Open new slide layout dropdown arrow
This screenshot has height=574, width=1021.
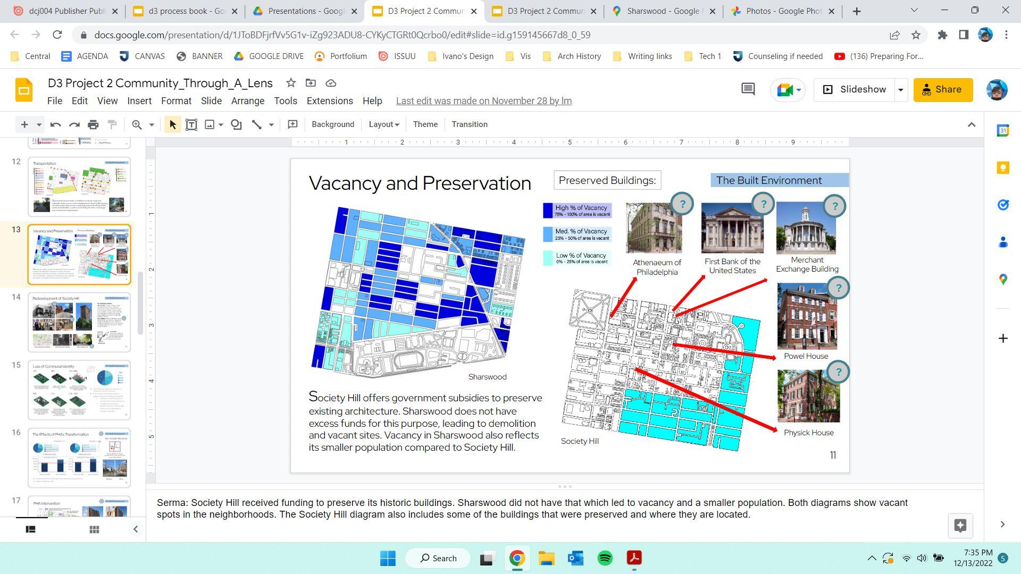(39, 124)
